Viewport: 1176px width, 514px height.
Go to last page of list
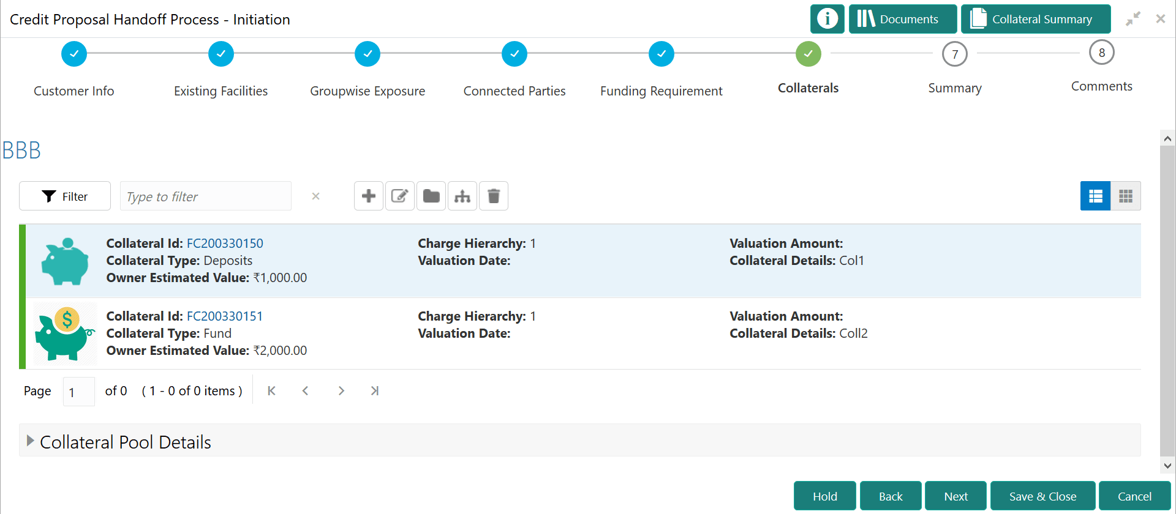point(375,391)
